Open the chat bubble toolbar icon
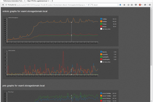The height and width of the screenshot is (102, 153). (x=145, y=5)
